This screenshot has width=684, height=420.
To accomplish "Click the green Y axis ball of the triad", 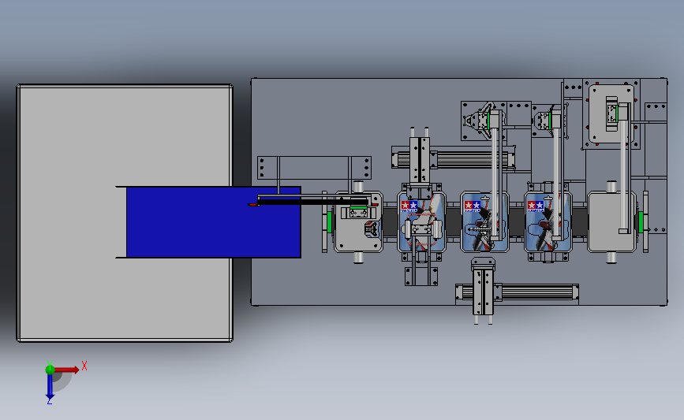I will (50, 370).
